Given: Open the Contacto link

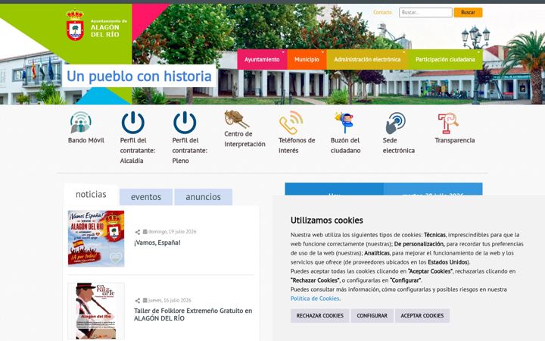Looking at the screenshot, I should point(382,12).
